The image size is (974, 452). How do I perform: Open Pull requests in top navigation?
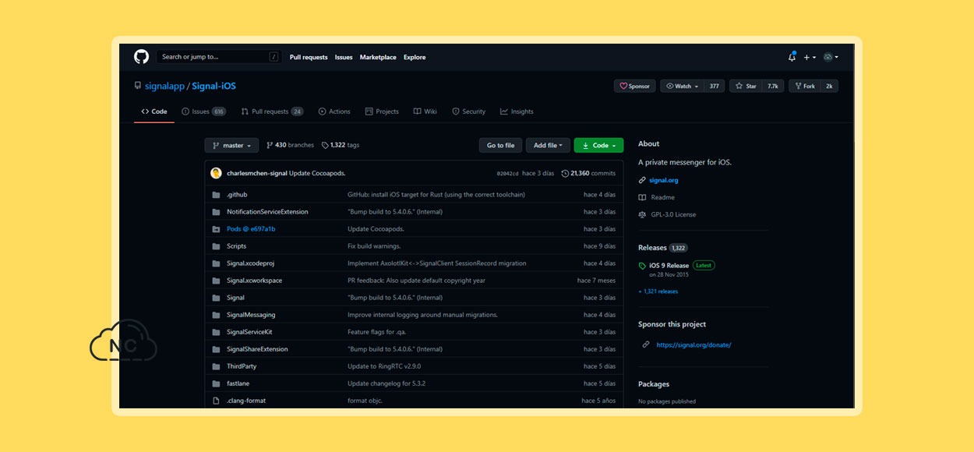(x=309, y=57)
